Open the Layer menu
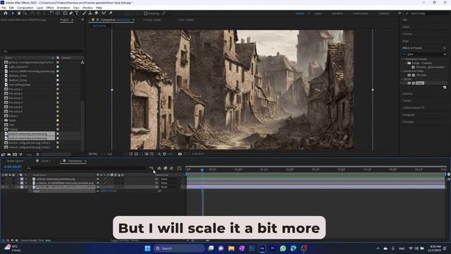451x254 pixels. coord(39,8)
